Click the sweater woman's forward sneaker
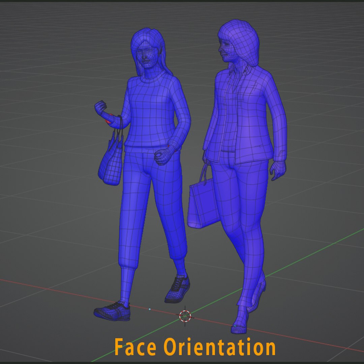Screen dimensions: 364x364 (112, 311)
